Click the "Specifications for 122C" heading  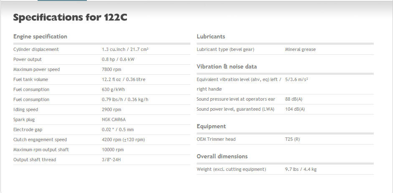click(70, 18)
